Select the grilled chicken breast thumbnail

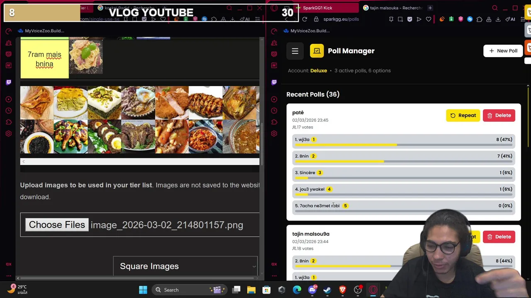[205, 103]
